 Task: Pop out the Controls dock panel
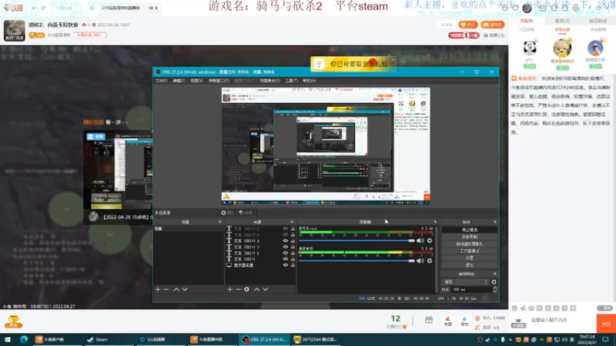pos(494,222)
